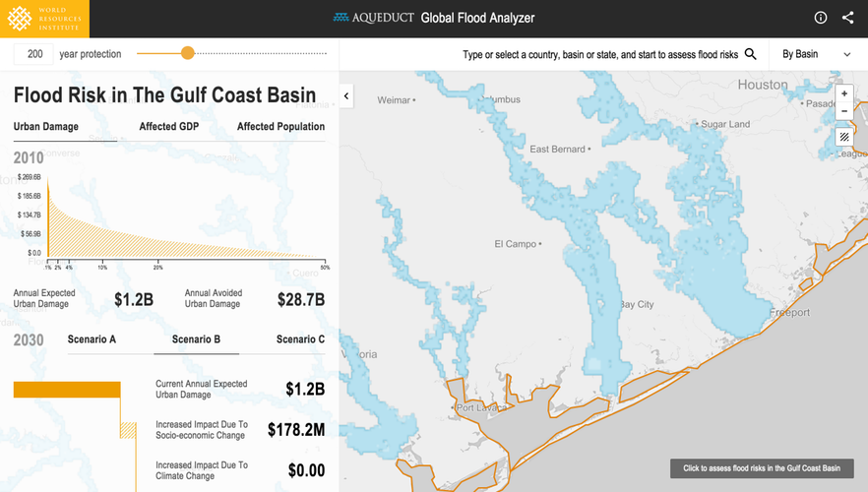868x492 pixels.
Task: Click the Sugar Land map label
Action: point(725,124)
